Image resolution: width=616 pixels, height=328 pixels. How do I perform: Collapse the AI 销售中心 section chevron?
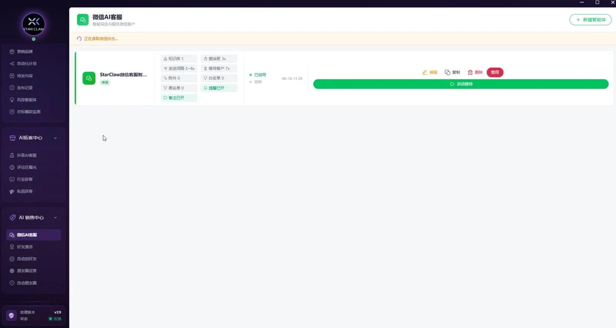55,218
